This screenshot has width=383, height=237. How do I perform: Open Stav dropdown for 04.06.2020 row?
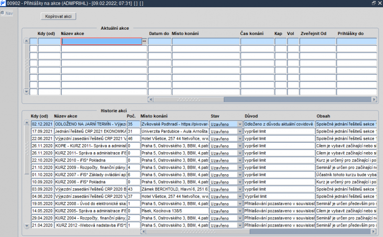pos(240,196)
